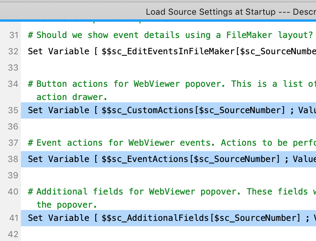
Task: Select the $$sc_EditEventsInFileMaker Set Variable step
Action: pyautogui.click(x=168, y=52)
